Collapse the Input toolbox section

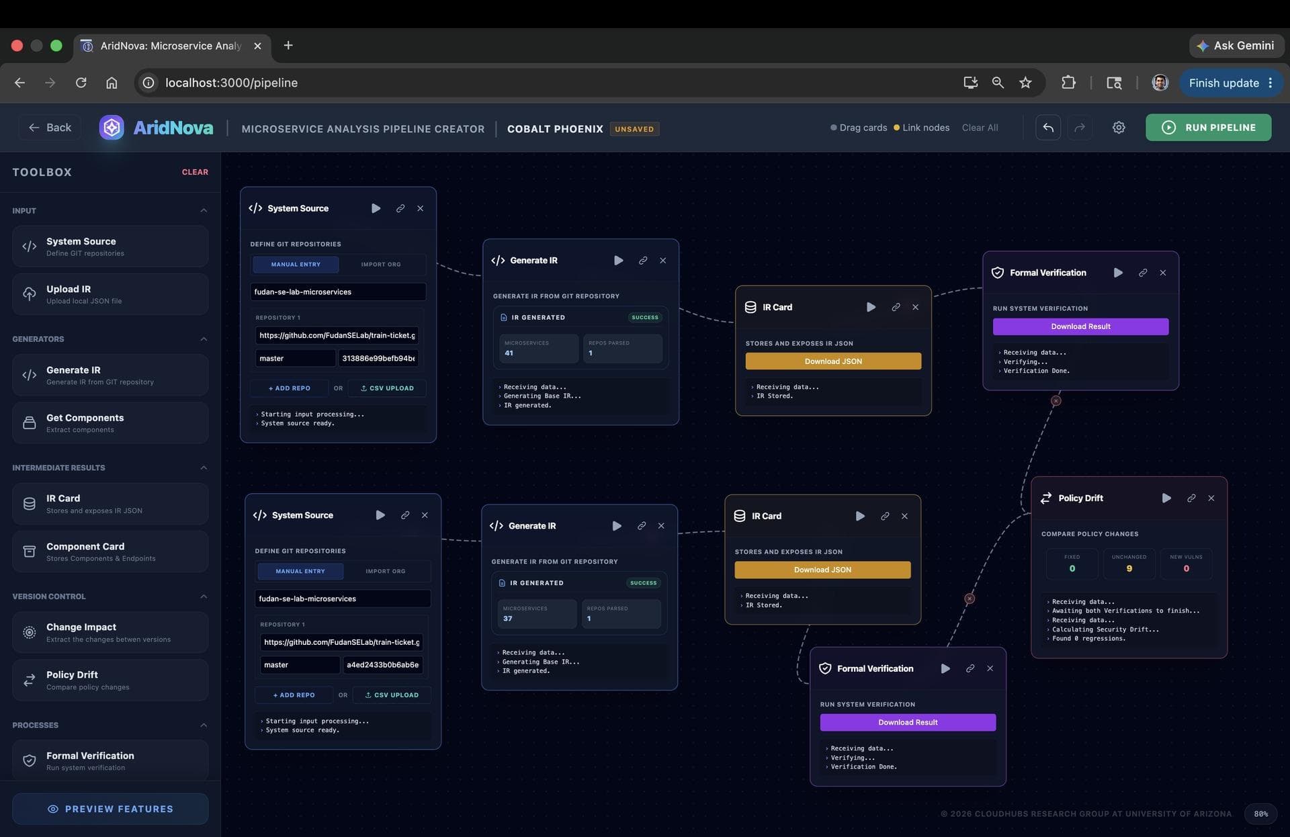[204, 211]
